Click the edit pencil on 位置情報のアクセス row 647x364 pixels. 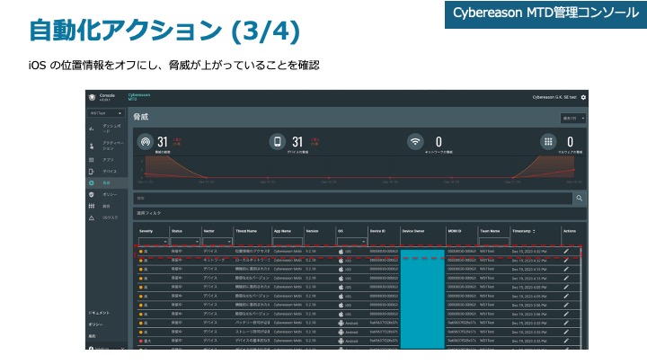[x=566, y=251]
